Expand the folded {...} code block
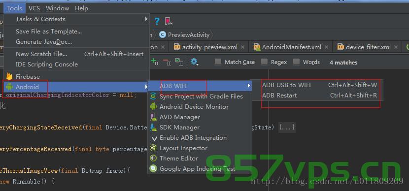The height and width of the screenshot is (191, 409). 287,127
